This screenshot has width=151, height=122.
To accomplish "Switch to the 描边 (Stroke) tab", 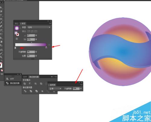I will point(17,24).
